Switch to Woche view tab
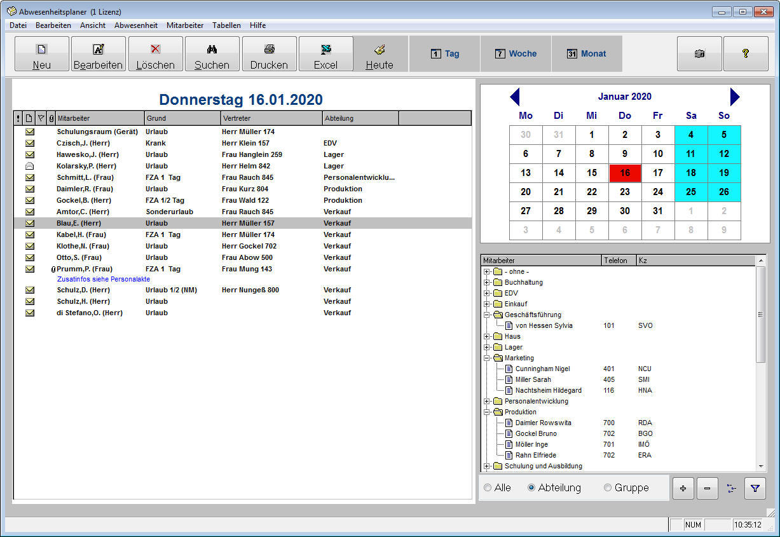 click(516, 54)
